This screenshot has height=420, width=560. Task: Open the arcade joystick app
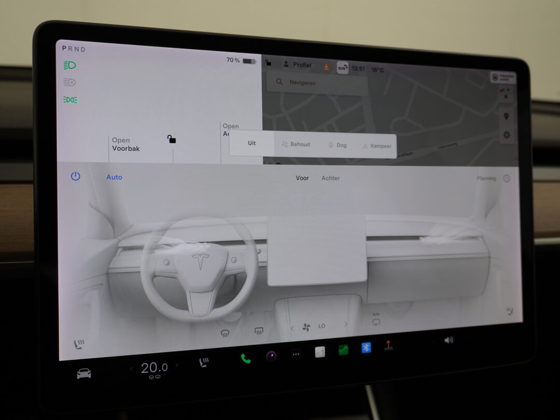(388, 345)
